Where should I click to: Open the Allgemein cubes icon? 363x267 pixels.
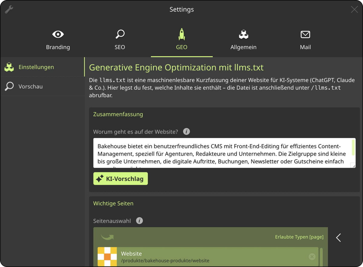[x=244, y=34]
